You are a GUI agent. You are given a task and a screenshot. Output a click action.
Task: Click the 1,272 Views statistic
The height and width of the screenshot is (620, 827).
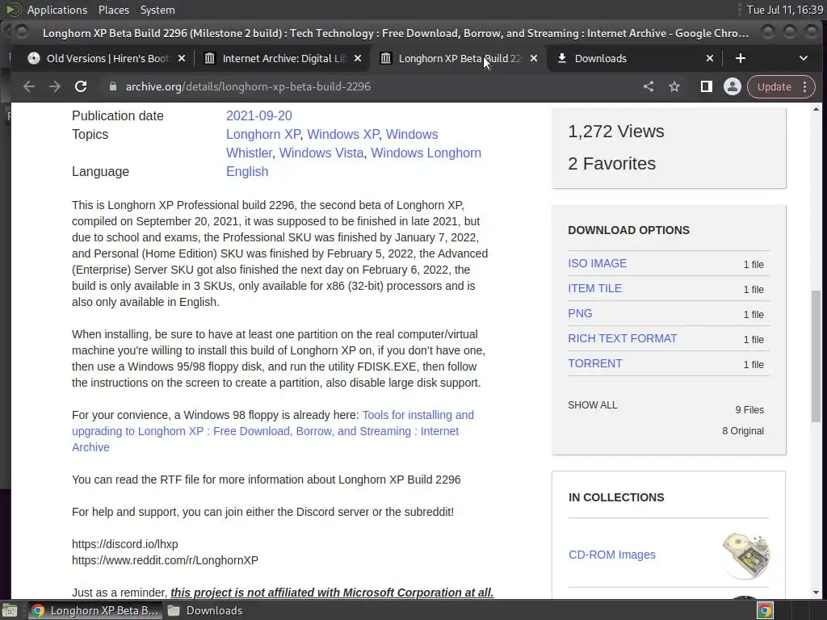(x=616, y=132)
